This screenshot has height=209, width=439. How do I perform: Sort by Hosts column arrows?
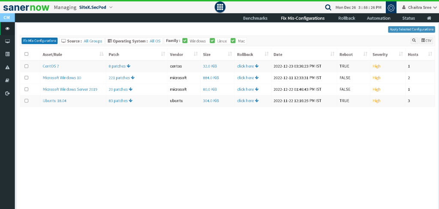(x=430, y=54)
